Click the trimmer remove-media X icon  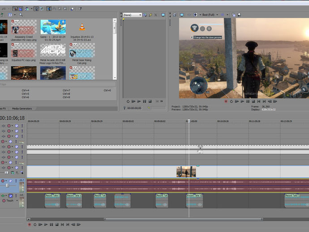click(156, 15)
